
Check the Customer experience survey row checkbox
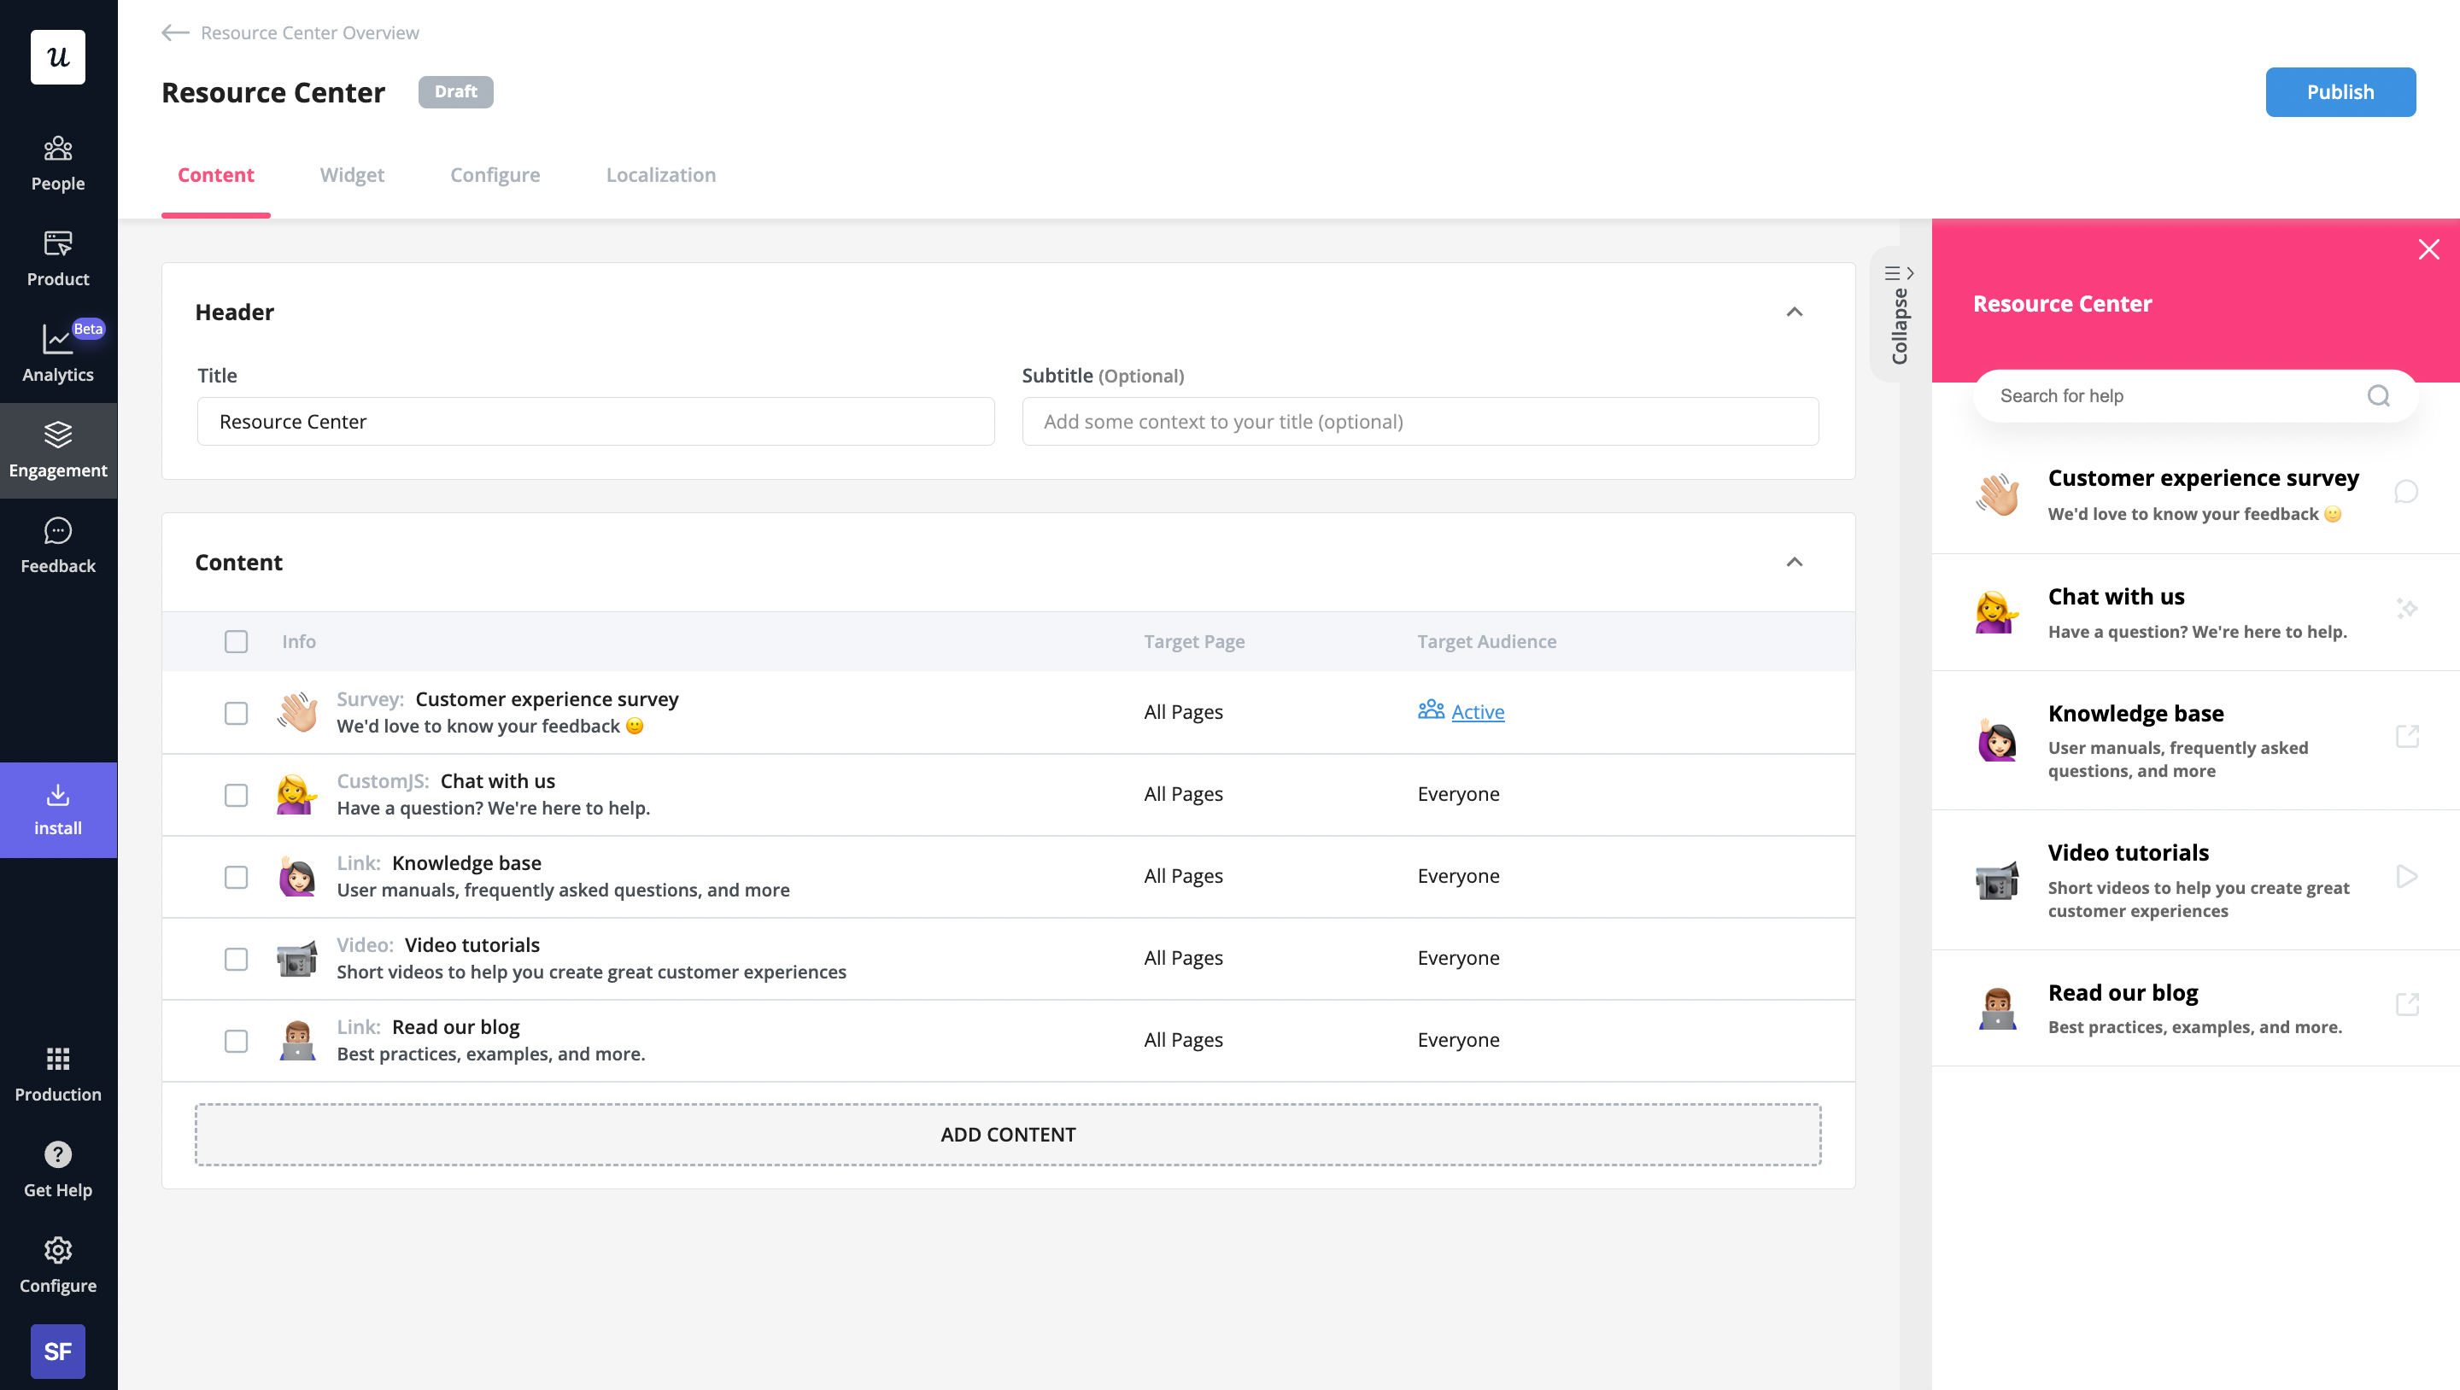pyautogui.click(x=236, y=712)
